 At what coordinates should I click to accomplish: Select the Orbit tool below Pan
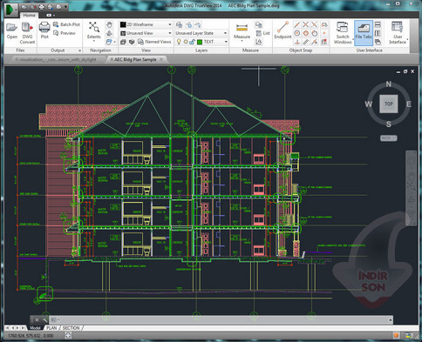[109, 33]
